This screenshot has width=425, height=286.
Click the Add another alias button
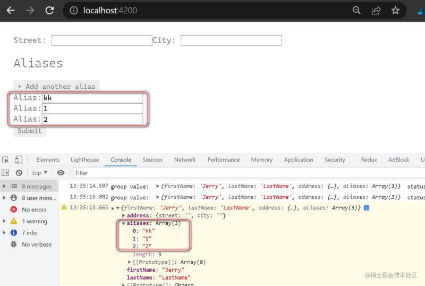56,86
